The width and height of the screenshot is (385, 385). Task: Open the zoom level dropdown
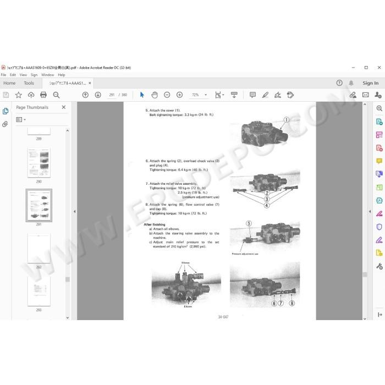206,95
